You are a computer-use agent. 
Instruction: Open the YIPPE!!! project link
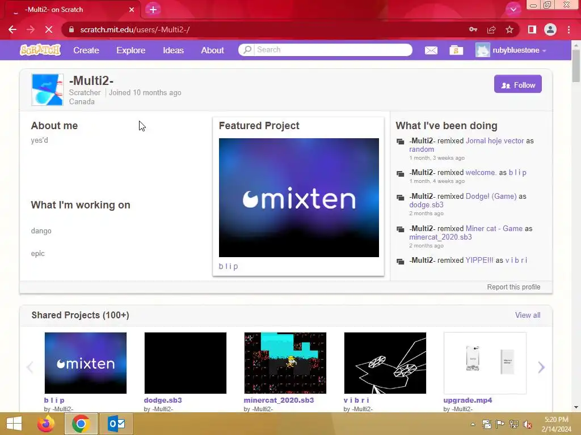click(x=479, y=260)
